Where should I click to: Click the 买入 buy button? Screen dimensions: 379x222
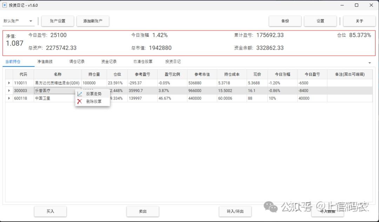click(x=50, y=211)
